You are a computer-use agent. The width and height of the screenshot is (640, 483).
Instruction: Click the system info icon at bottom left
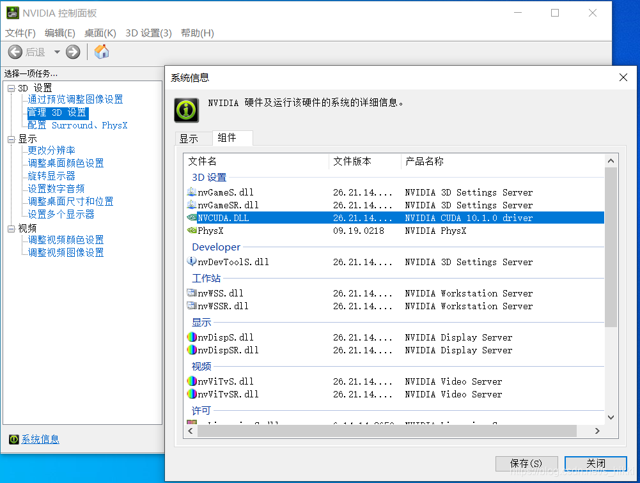point(14,440)
